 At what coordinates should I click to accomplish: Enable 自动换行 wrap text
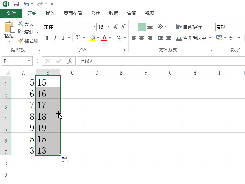pos(188,27)
